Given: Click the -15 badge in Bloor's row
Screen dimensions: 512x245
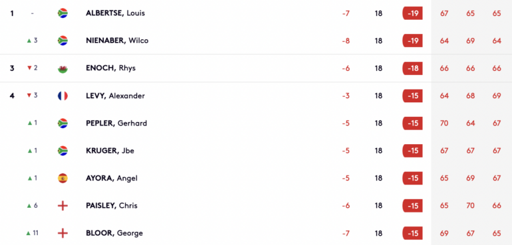Looking at the screenshot, I should coord(412,233).
